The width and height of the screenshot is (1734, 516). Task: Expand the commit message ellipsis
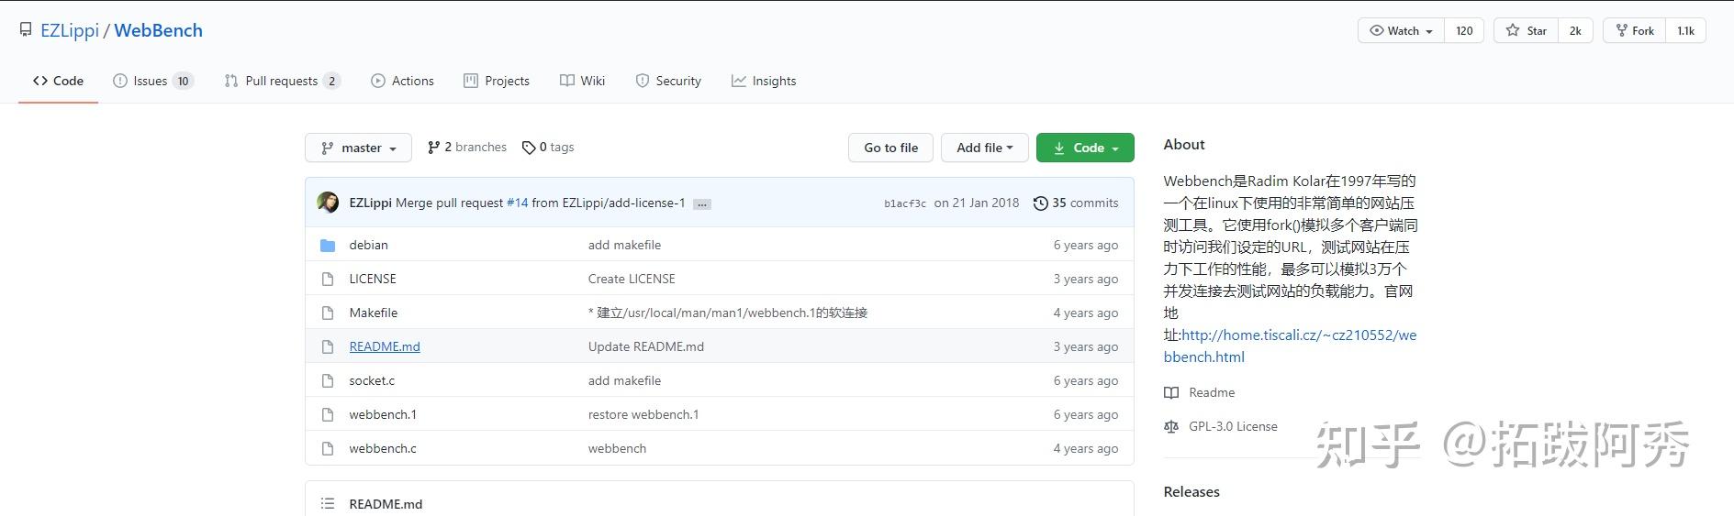pos(701,204)
